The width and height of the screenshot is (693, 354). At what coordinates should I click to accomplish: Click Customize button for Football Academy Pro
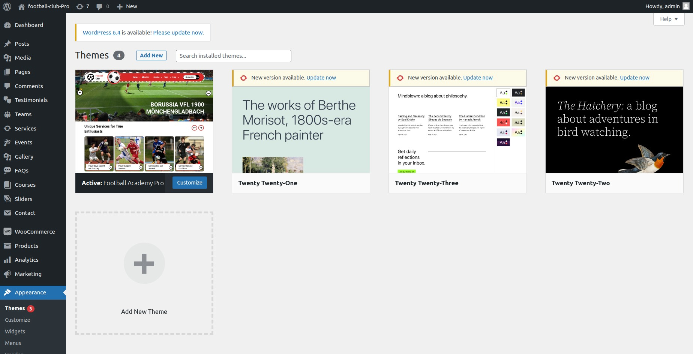tap(190, 183)
